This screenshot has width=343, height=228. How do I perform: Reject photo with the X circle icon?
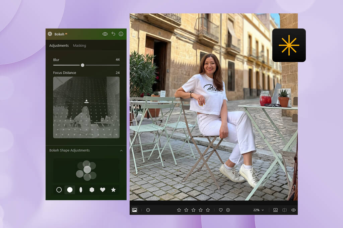[228, 210]
